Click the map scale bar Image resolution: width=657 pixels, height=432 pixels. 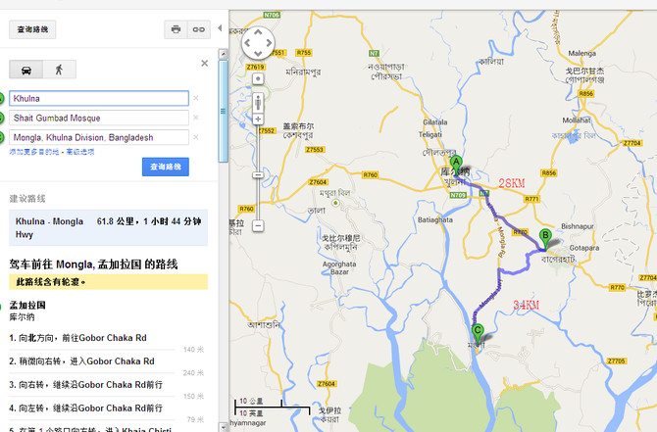pos(273,408)
